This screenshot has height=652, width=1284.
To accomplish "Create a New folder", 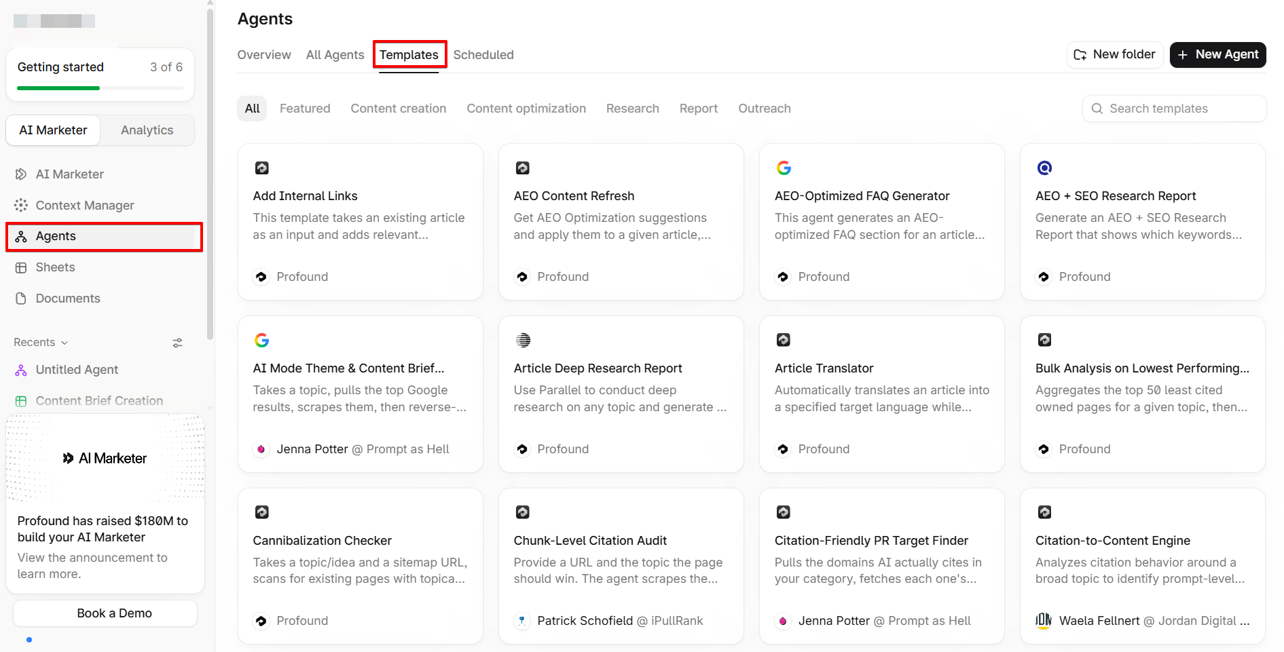I will (x=1115, y=54).
